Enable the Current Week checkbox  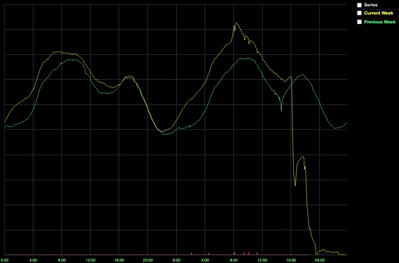coord(359,13)
